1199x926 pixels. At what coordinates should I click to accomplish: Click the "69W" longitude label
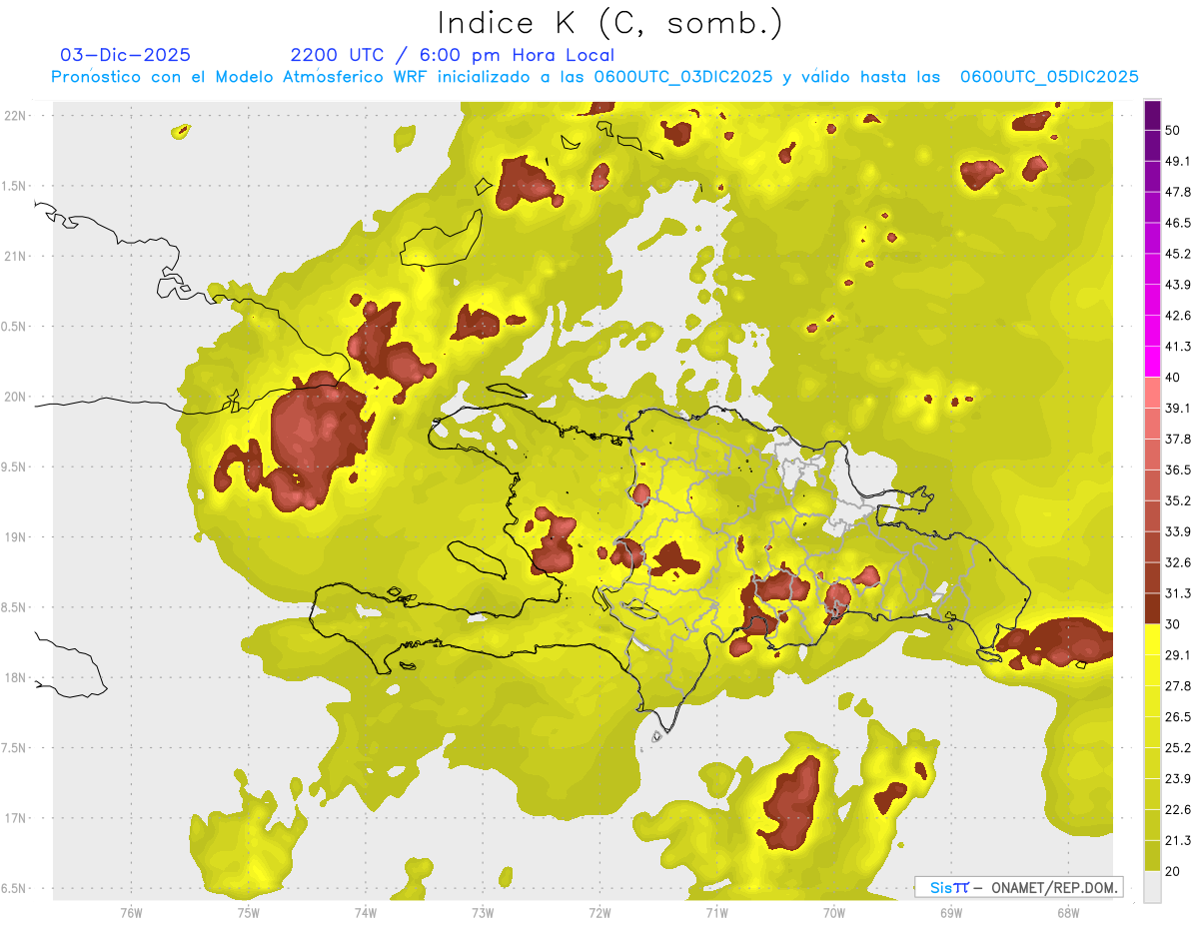(x=951, y=912)
